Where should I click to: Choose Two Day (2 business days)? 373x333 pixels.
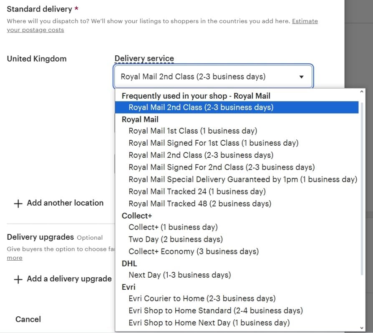[x=176, y=239]
